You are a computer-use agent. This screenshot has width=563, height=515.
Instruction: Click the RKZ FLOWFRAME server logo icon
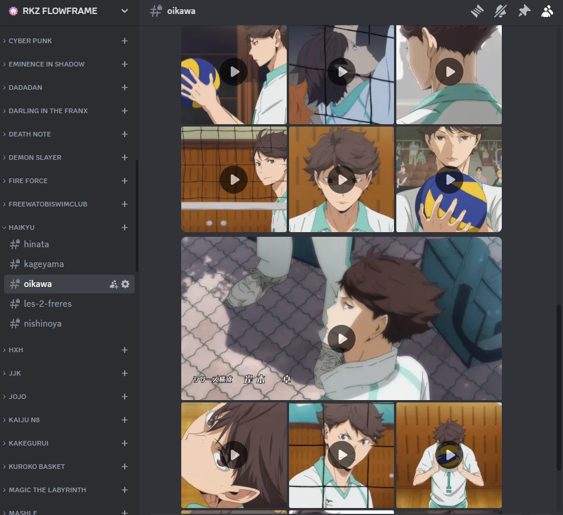pyautogui.click(x=13, y=11)
